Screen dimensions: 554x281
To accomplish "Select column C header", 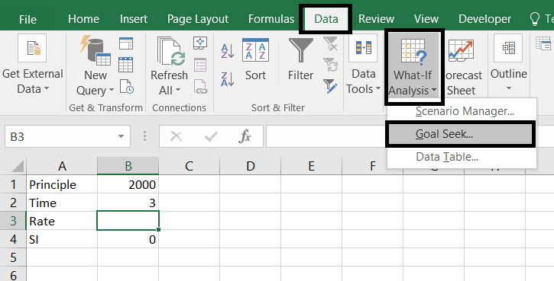I will [x=189, y=166].
